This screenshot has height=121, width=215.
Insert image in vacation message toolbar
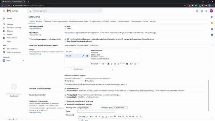[x=115, y=116]
